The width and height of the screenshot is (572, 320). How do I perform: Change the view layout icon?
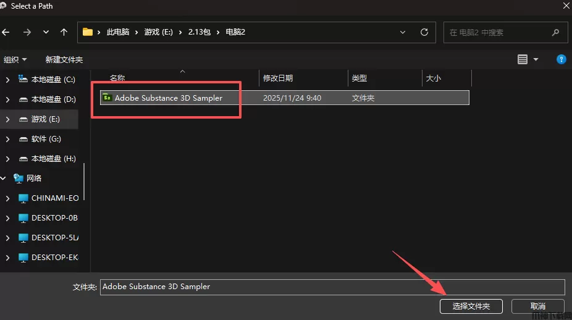[x=523, y=59]
